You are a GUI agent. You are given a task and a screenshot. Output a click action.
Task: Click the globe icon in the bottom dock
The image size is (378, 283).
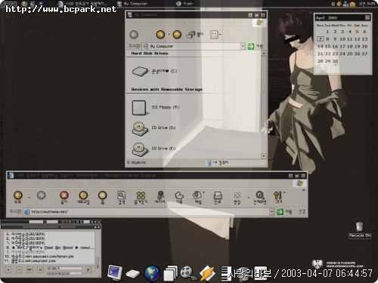tap(152, 273)
